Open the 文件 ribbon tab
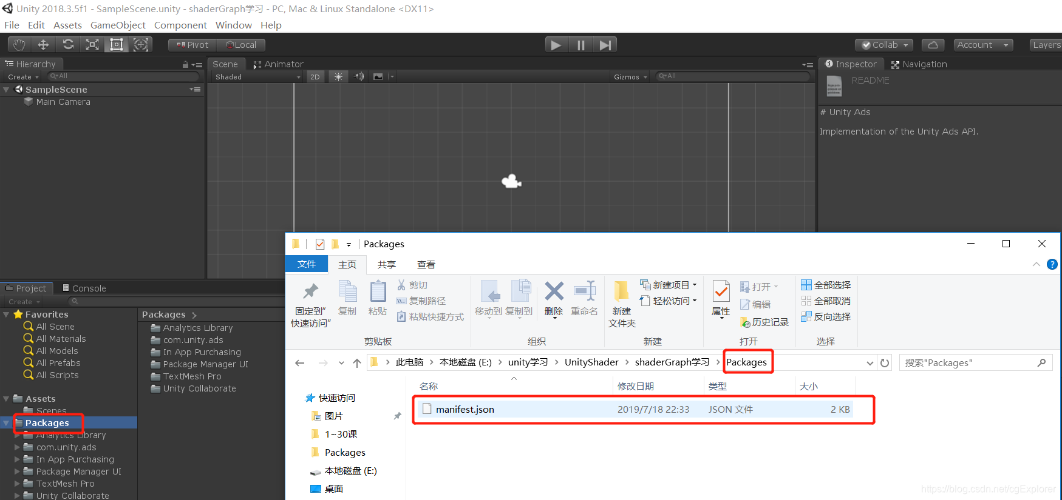1062x500 pixels. coord(307,264)
